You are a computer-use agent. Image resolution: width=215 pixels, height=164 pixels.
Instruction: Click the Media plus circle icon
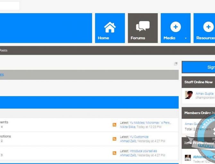coord(175,27)
